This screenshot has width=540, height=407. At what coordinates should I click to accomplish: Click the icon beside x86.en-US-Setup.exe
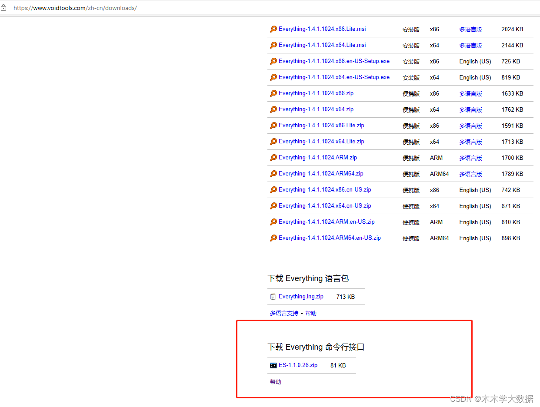pyautogui.click(x=273, y=61)
